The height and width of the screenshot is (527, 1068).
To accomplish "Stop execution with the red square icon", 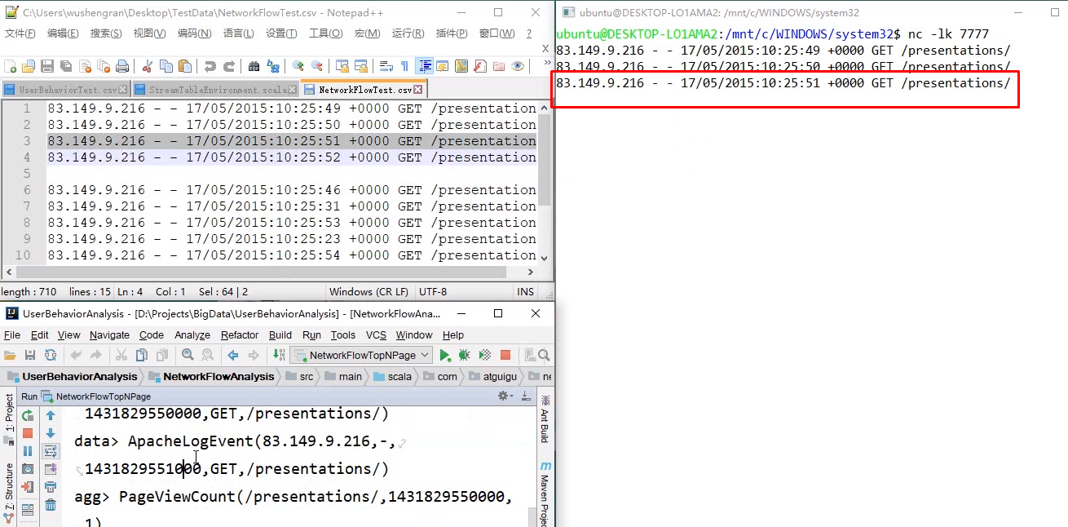I will click(x=506, y=355).
